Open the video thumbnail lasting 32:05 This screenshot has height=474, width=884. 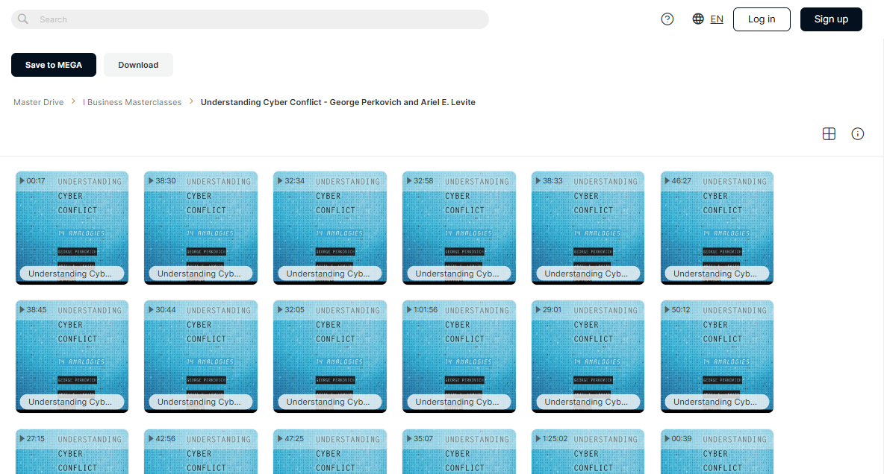pyautogui.click(x=330, y=356)
